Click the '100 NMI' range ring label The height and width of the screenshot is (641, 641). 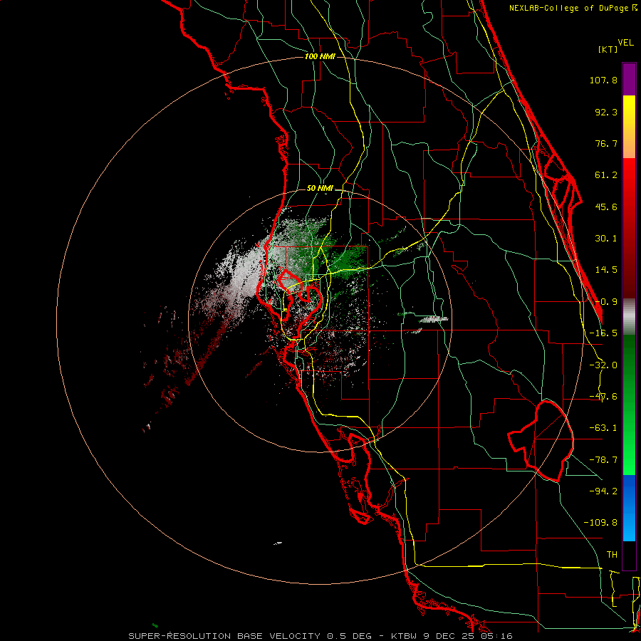(x=320, y=56)
